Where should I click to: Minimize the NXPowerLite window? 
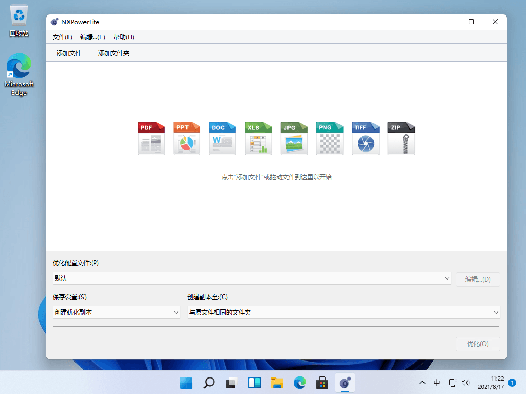(x=448, y=22)
